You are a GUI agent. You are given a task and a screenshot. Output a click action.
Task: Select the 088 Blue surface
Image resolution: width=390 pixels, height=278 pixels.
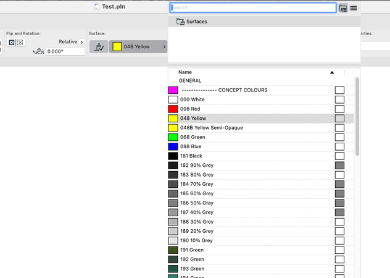[261, 146]
